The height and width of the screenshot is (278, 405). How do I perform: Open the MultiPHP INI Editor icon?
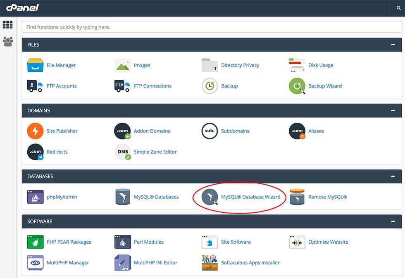(x=122, y=263)
